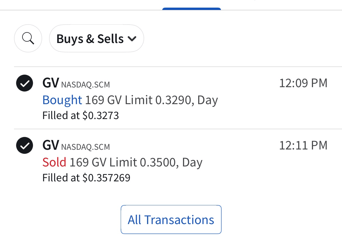Click the checkmark icon on the Sold order
This screenshot has height=246, width=342.
pyautogui.click(x=24, y=145)
